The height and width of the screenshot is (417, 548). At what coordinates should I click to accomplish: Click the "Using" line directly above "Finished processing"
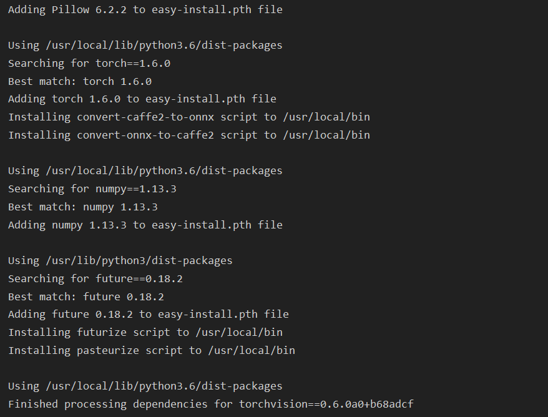tap(145, 386)
